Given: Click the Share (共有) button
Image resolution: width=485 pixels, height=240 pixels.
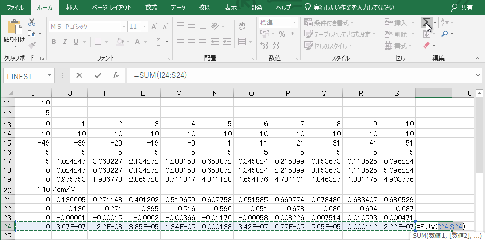Looking at the screenshot, I should tap(462, 8).
